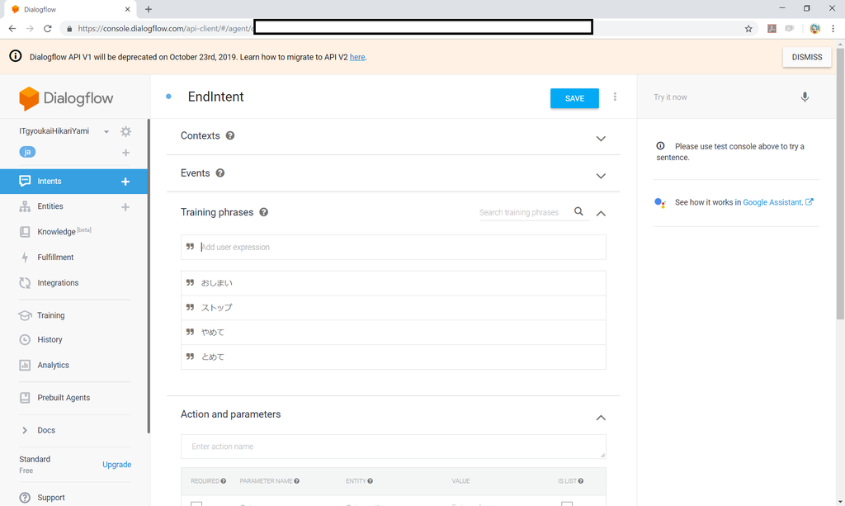Save the EndIntent intent
Screen dimensions: 845x506
click(574, 98)
